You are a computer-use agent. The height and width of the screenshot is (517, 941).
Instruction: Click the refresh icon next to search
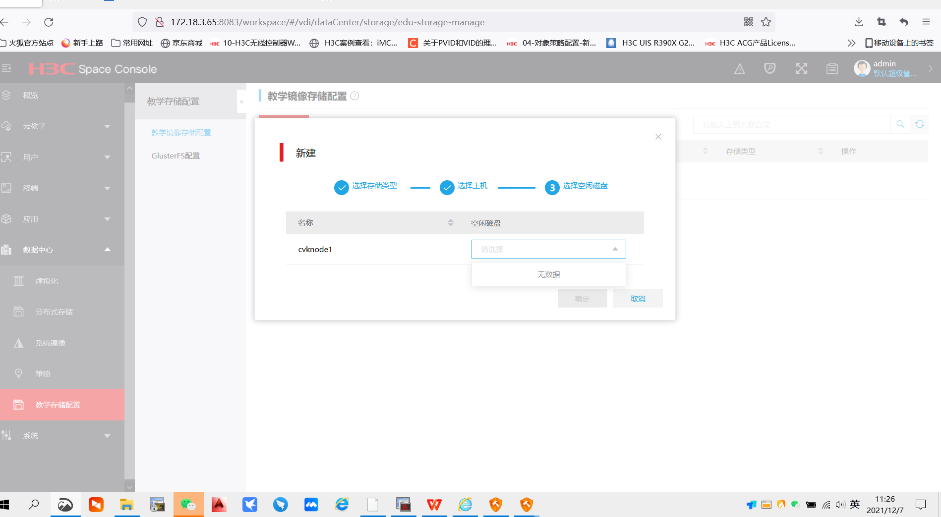tap(920, 124)
